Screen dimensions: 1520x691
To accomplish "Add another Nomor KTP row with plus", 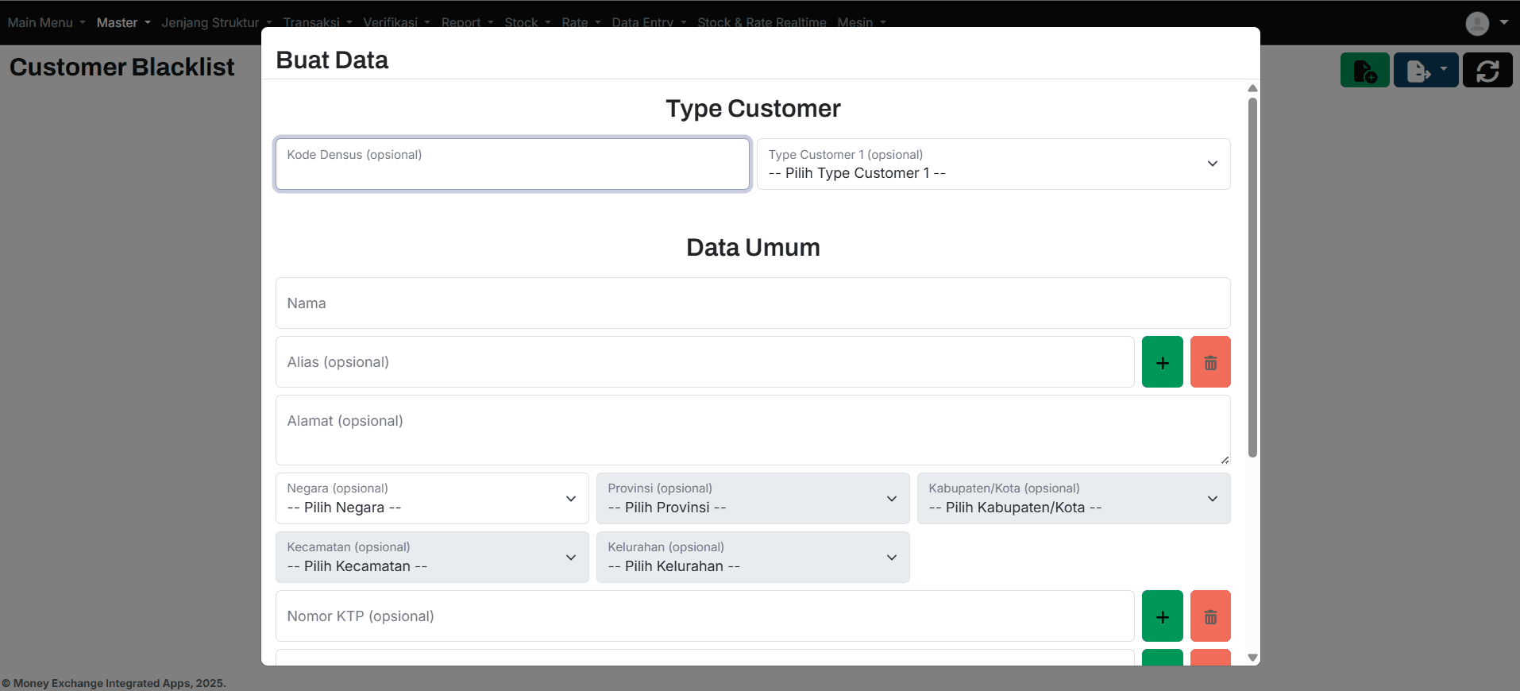I will click(1163, 616).
